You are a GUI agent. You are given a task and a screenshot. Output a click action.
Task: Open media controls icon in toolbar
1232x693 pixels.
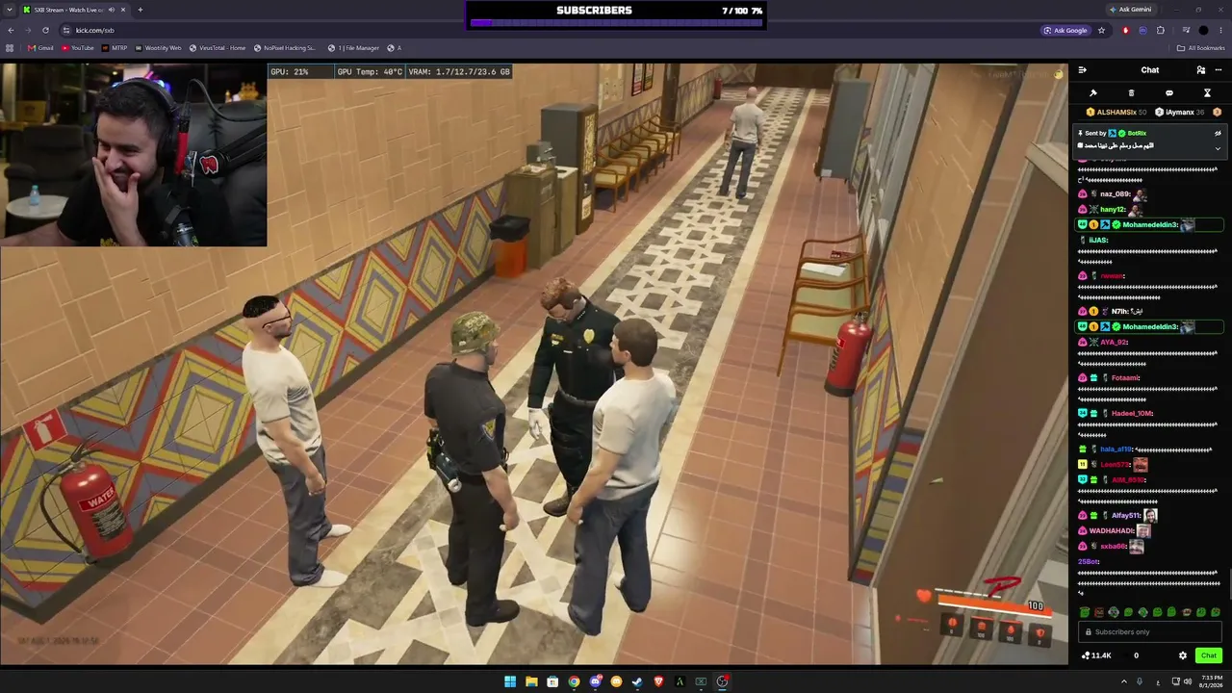tap(1186, 30)
